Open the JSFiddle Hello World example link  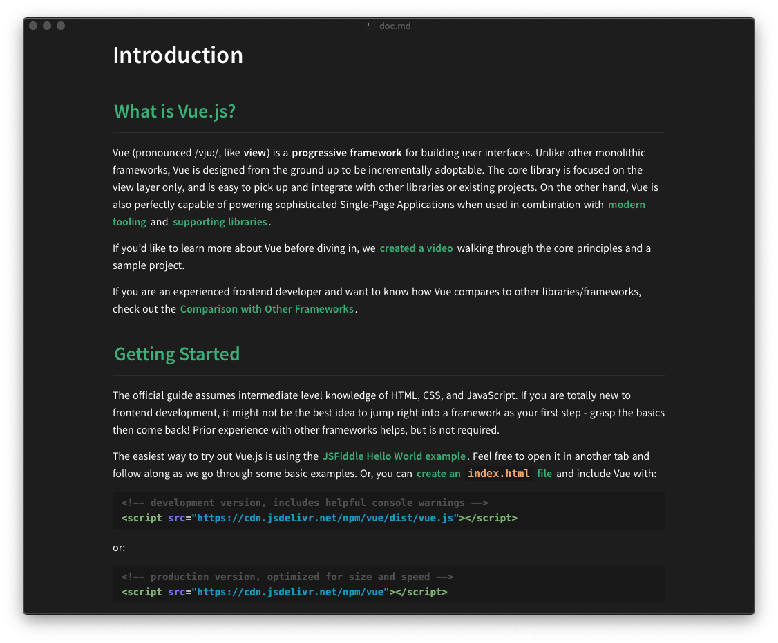pyautogui.click(x=394, y=456)
